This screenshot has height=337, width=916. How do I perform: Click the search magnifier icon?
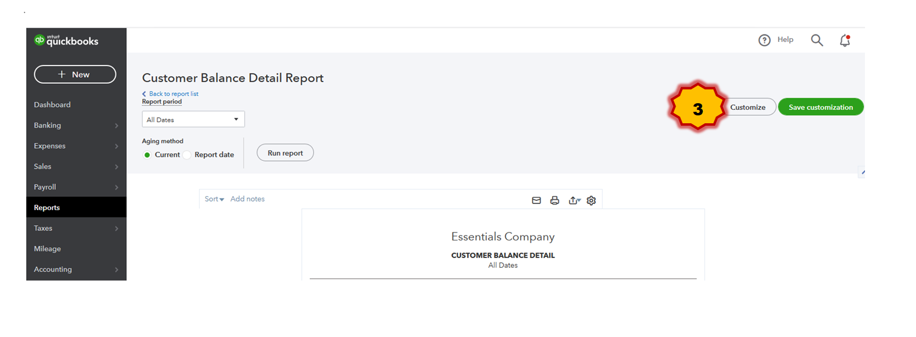coord(817,40)
